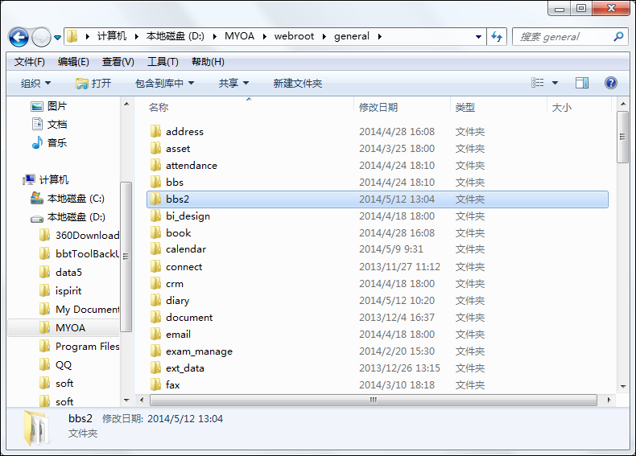
Task: Click the navigation pane up scroll arrow
Action: 126,104
